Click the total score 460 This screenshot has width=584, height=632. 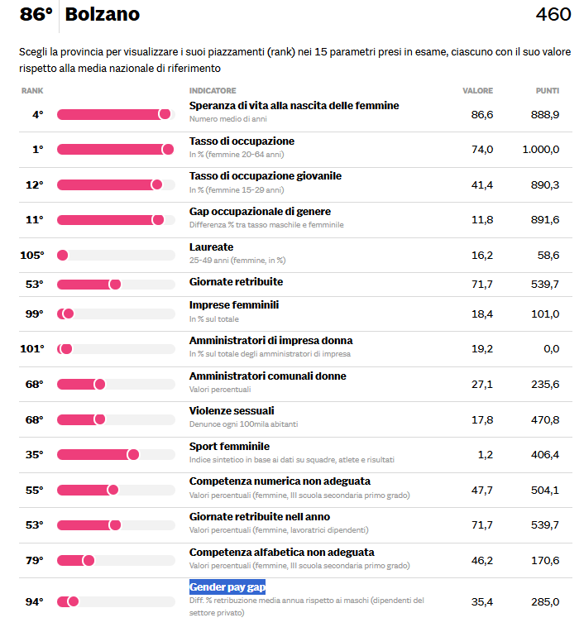point(553,14)
